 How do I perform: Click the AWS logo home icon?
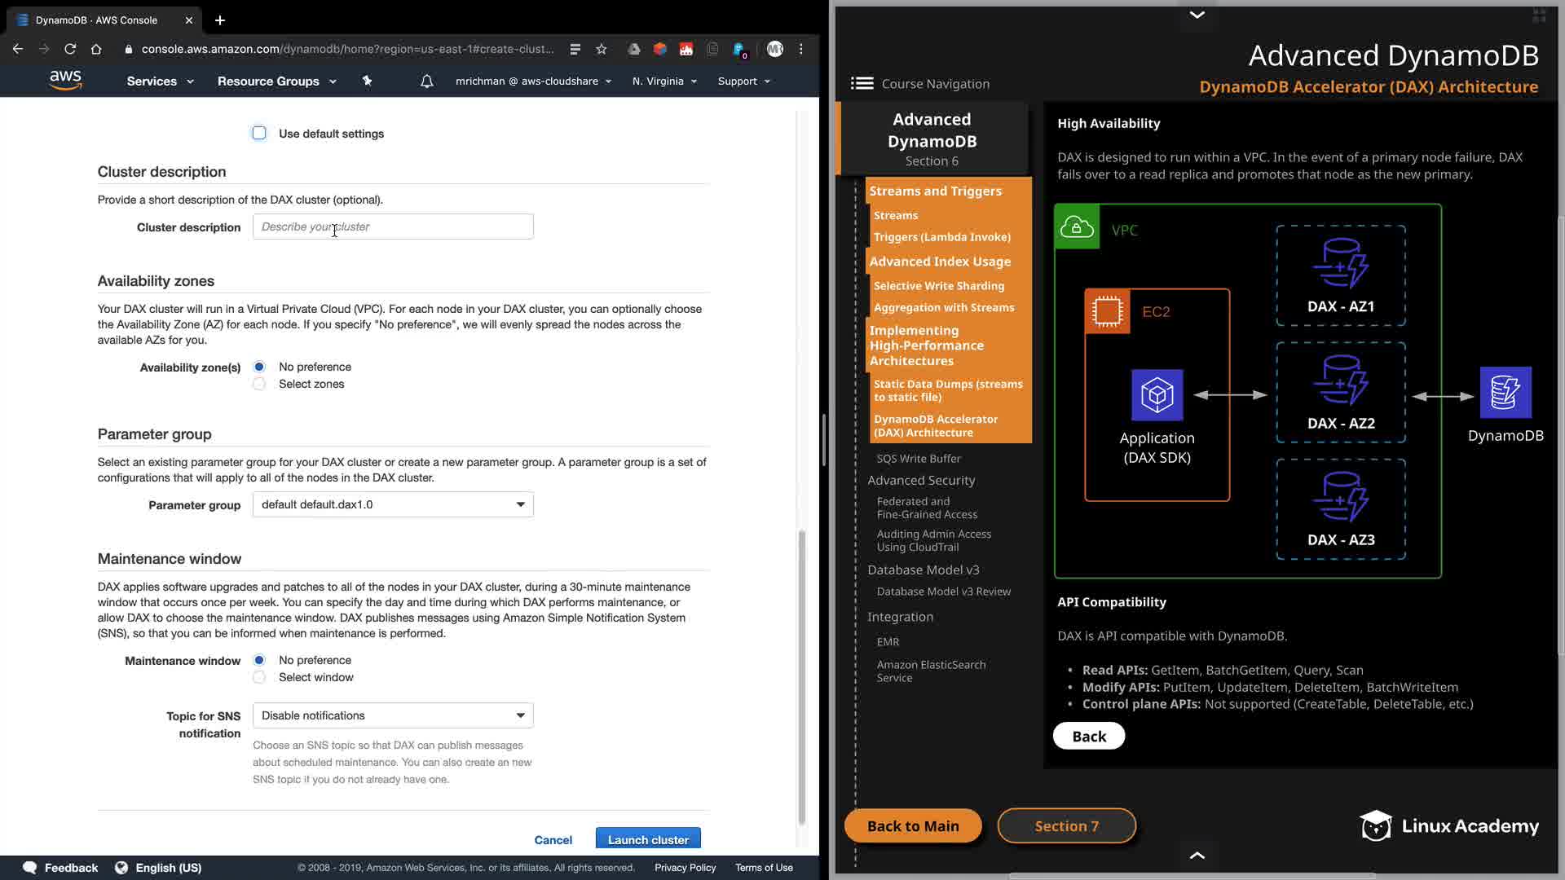65,80
